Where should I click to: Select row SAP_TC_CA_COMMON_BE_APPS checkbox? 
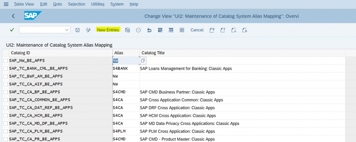[x=6, y=100]
